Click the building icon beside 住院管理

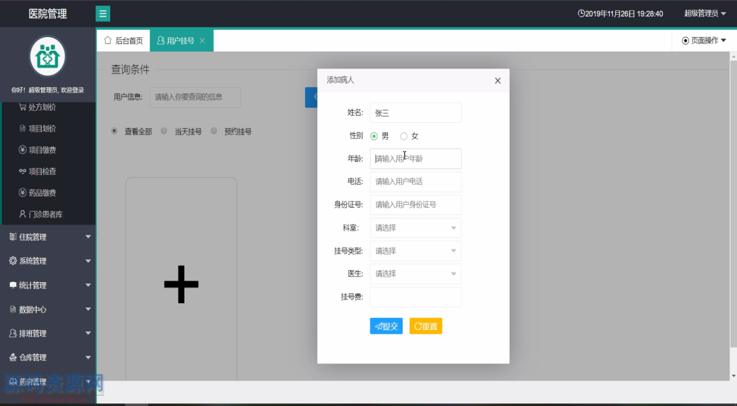(x=13, y=237)
